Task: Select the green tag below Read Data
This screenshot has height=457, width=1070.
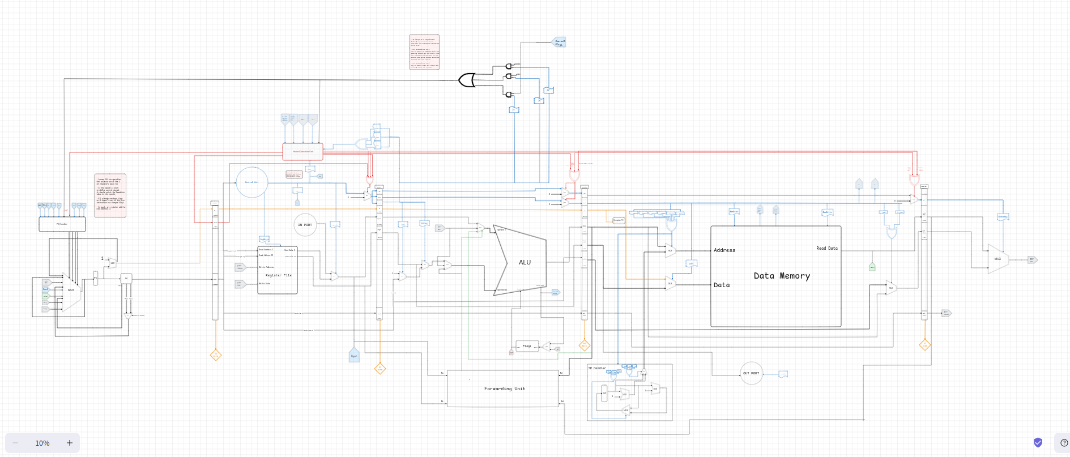Action: point(872,267)
